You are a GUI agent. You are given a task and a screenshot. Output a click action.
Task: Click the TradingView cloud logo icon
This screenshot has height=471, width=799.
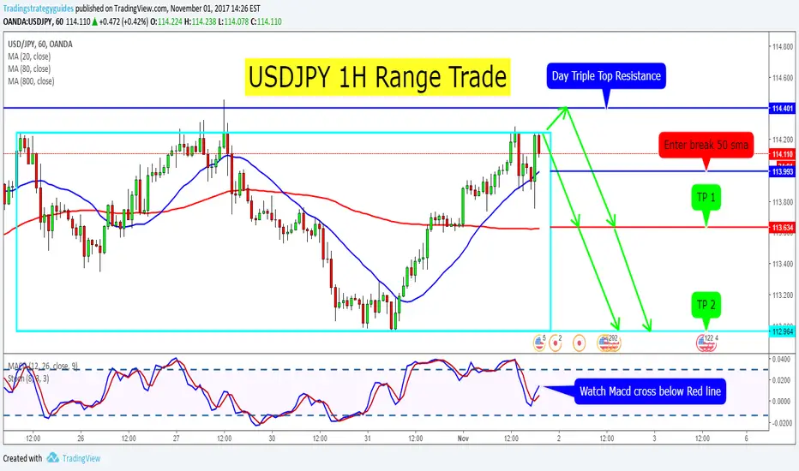pyautogui.click(x=52, y=458)
